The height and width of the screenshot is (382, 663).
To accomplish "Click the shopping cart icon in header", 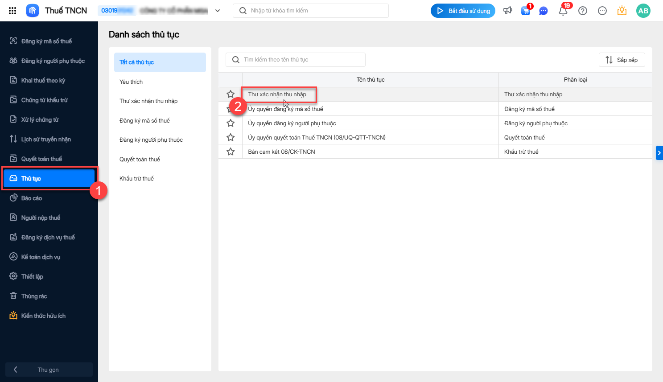I will tap(526, 11).
